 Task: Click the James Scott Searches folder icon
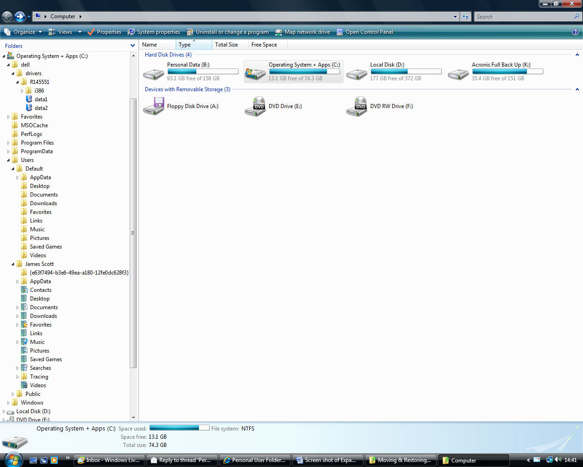coord(25,368)
